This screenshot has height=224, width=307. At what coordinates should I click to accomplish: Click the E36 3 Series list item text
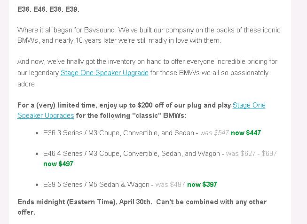(118, 133)
